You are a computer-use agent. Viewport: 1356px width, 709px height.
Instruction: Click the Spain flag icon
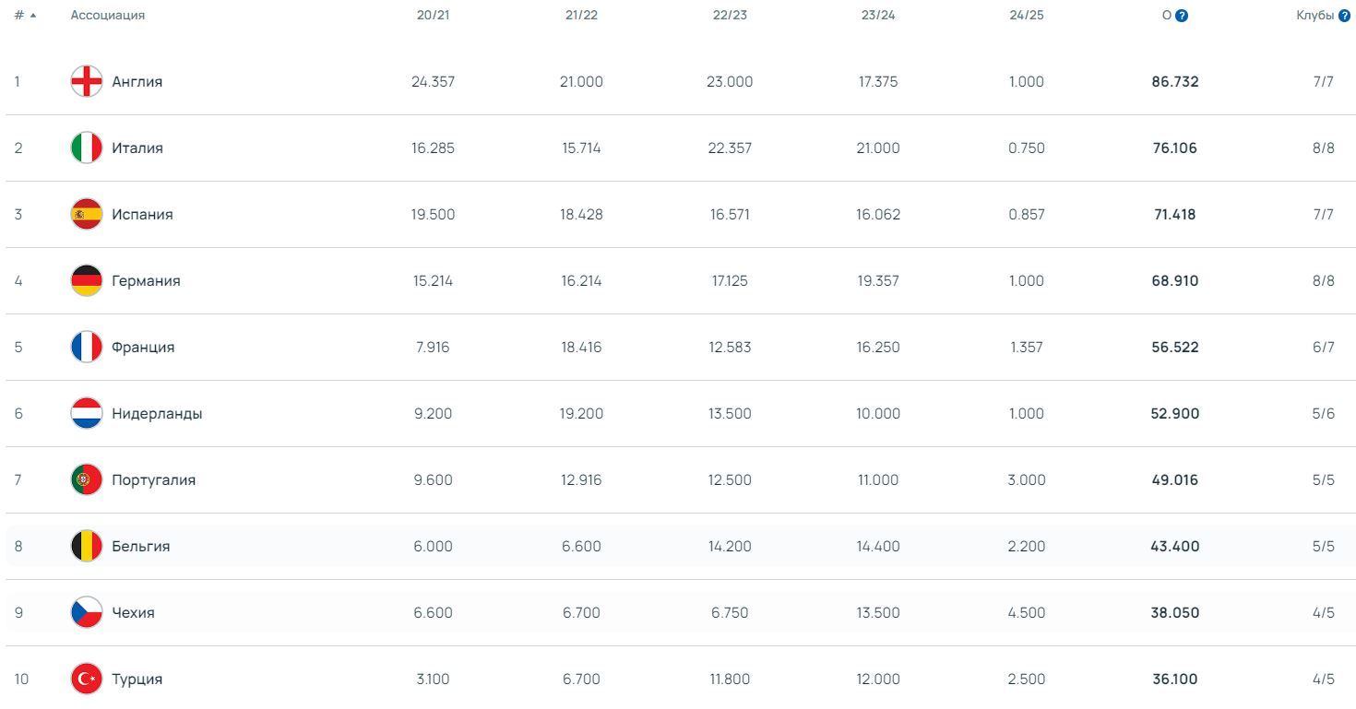(87, 214)
